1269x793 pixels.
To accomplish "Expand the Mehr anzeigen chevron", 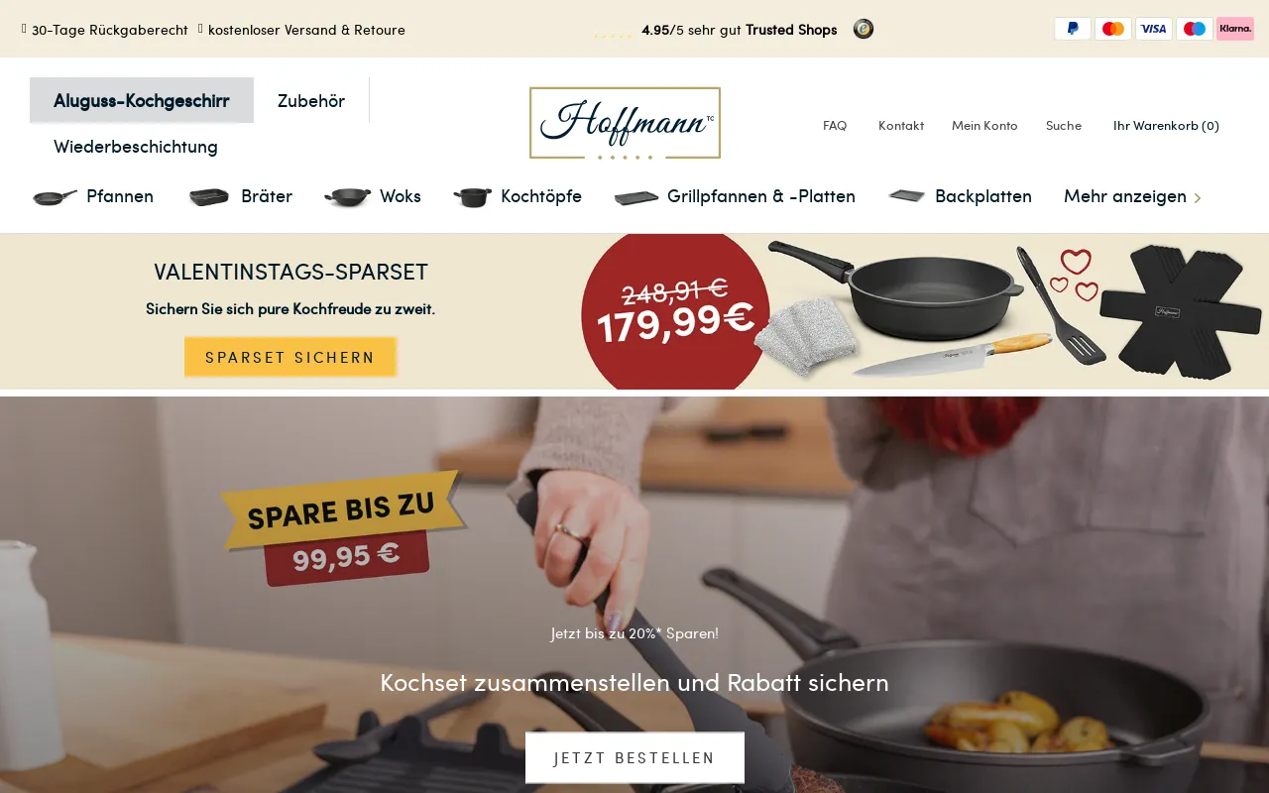I will 1198,197.
